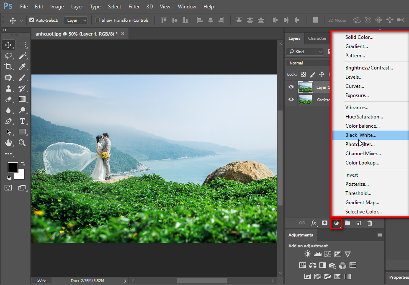Enable Show Transform Controls checkbox

click(x=97, y=20)
